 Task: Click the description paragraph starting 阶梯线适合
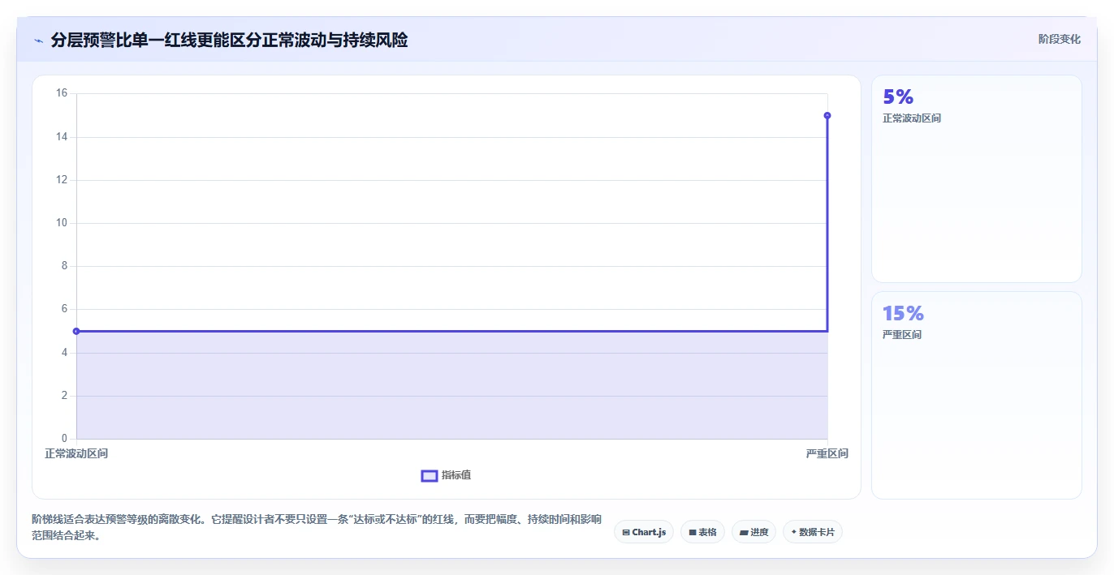click(317, 527)
